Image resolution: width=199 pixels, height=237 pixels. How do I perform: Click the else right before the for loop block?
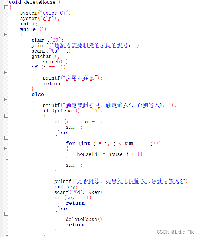61,133
